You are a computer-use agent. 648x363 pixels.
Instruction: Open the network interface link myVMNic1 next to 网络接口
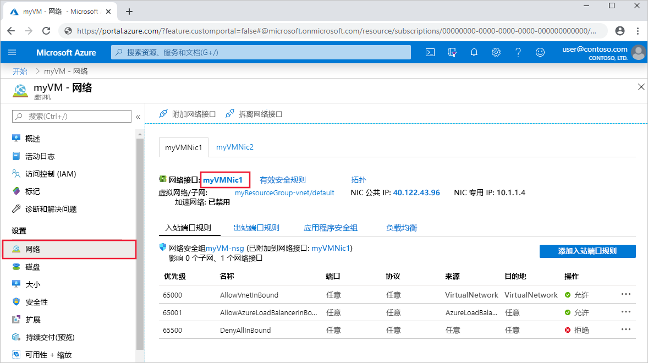pyautogui.click(x=223, y=180)
